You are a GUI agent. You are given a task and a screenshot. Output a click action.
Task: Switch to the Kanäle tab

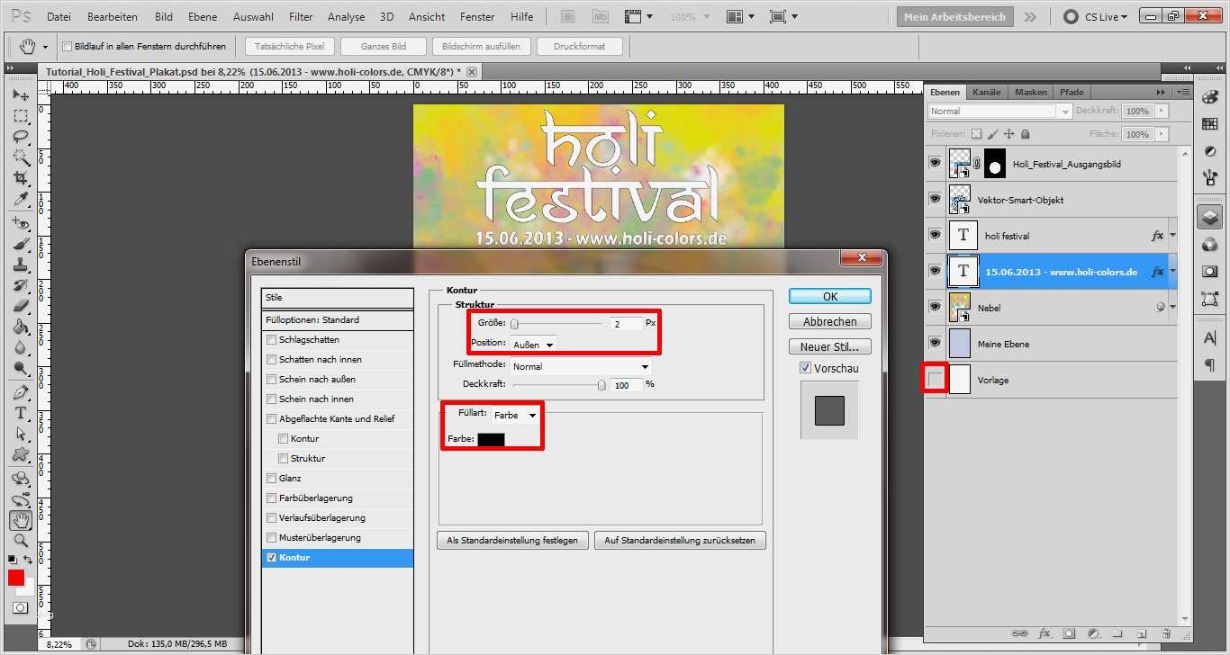(x=986, y=92)
